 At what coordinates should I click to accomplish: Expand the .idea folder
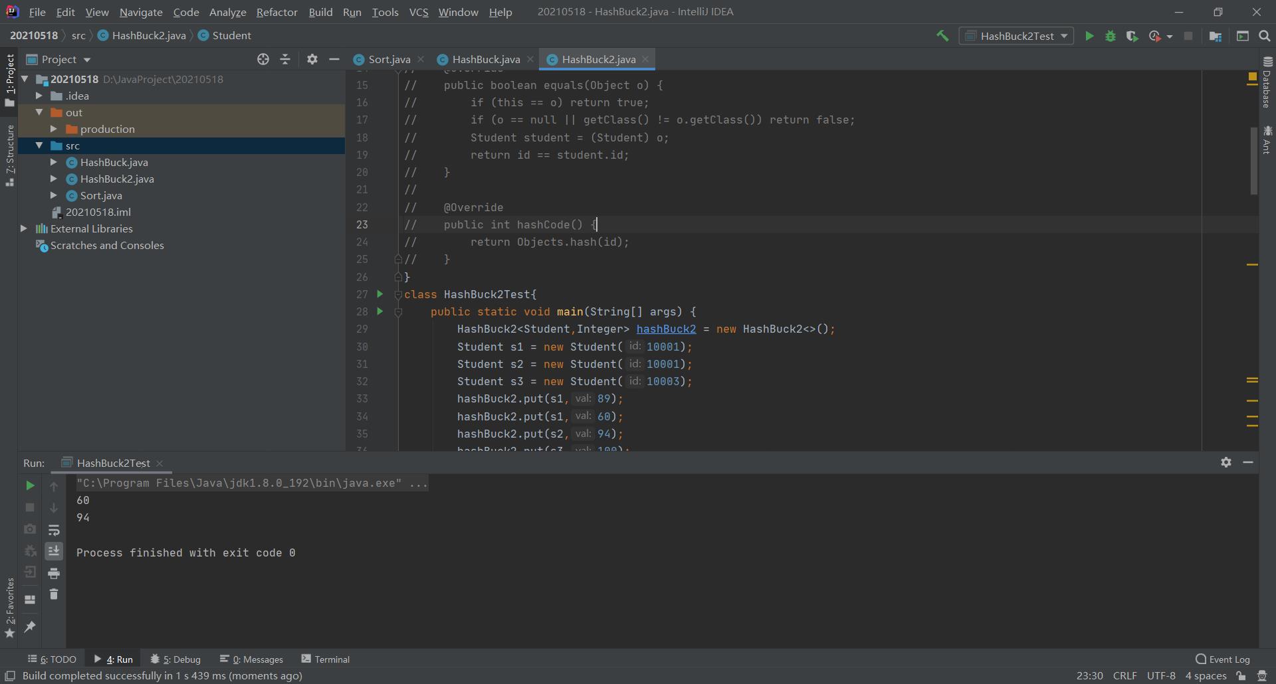(x=39, y=96)
